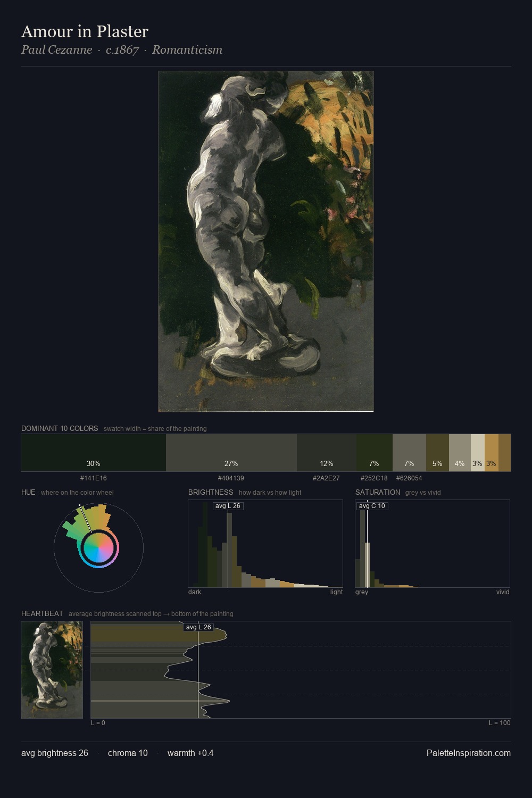Select the pale 3% cream swatch
532x798 pixels.
click(x=478, y=453)
